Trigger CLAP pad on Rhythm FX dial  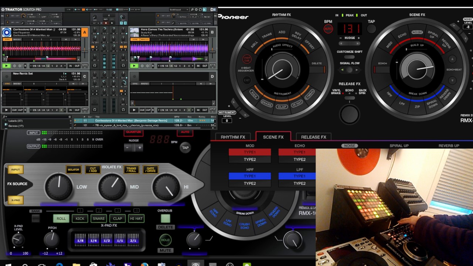[x=282, y=107]
